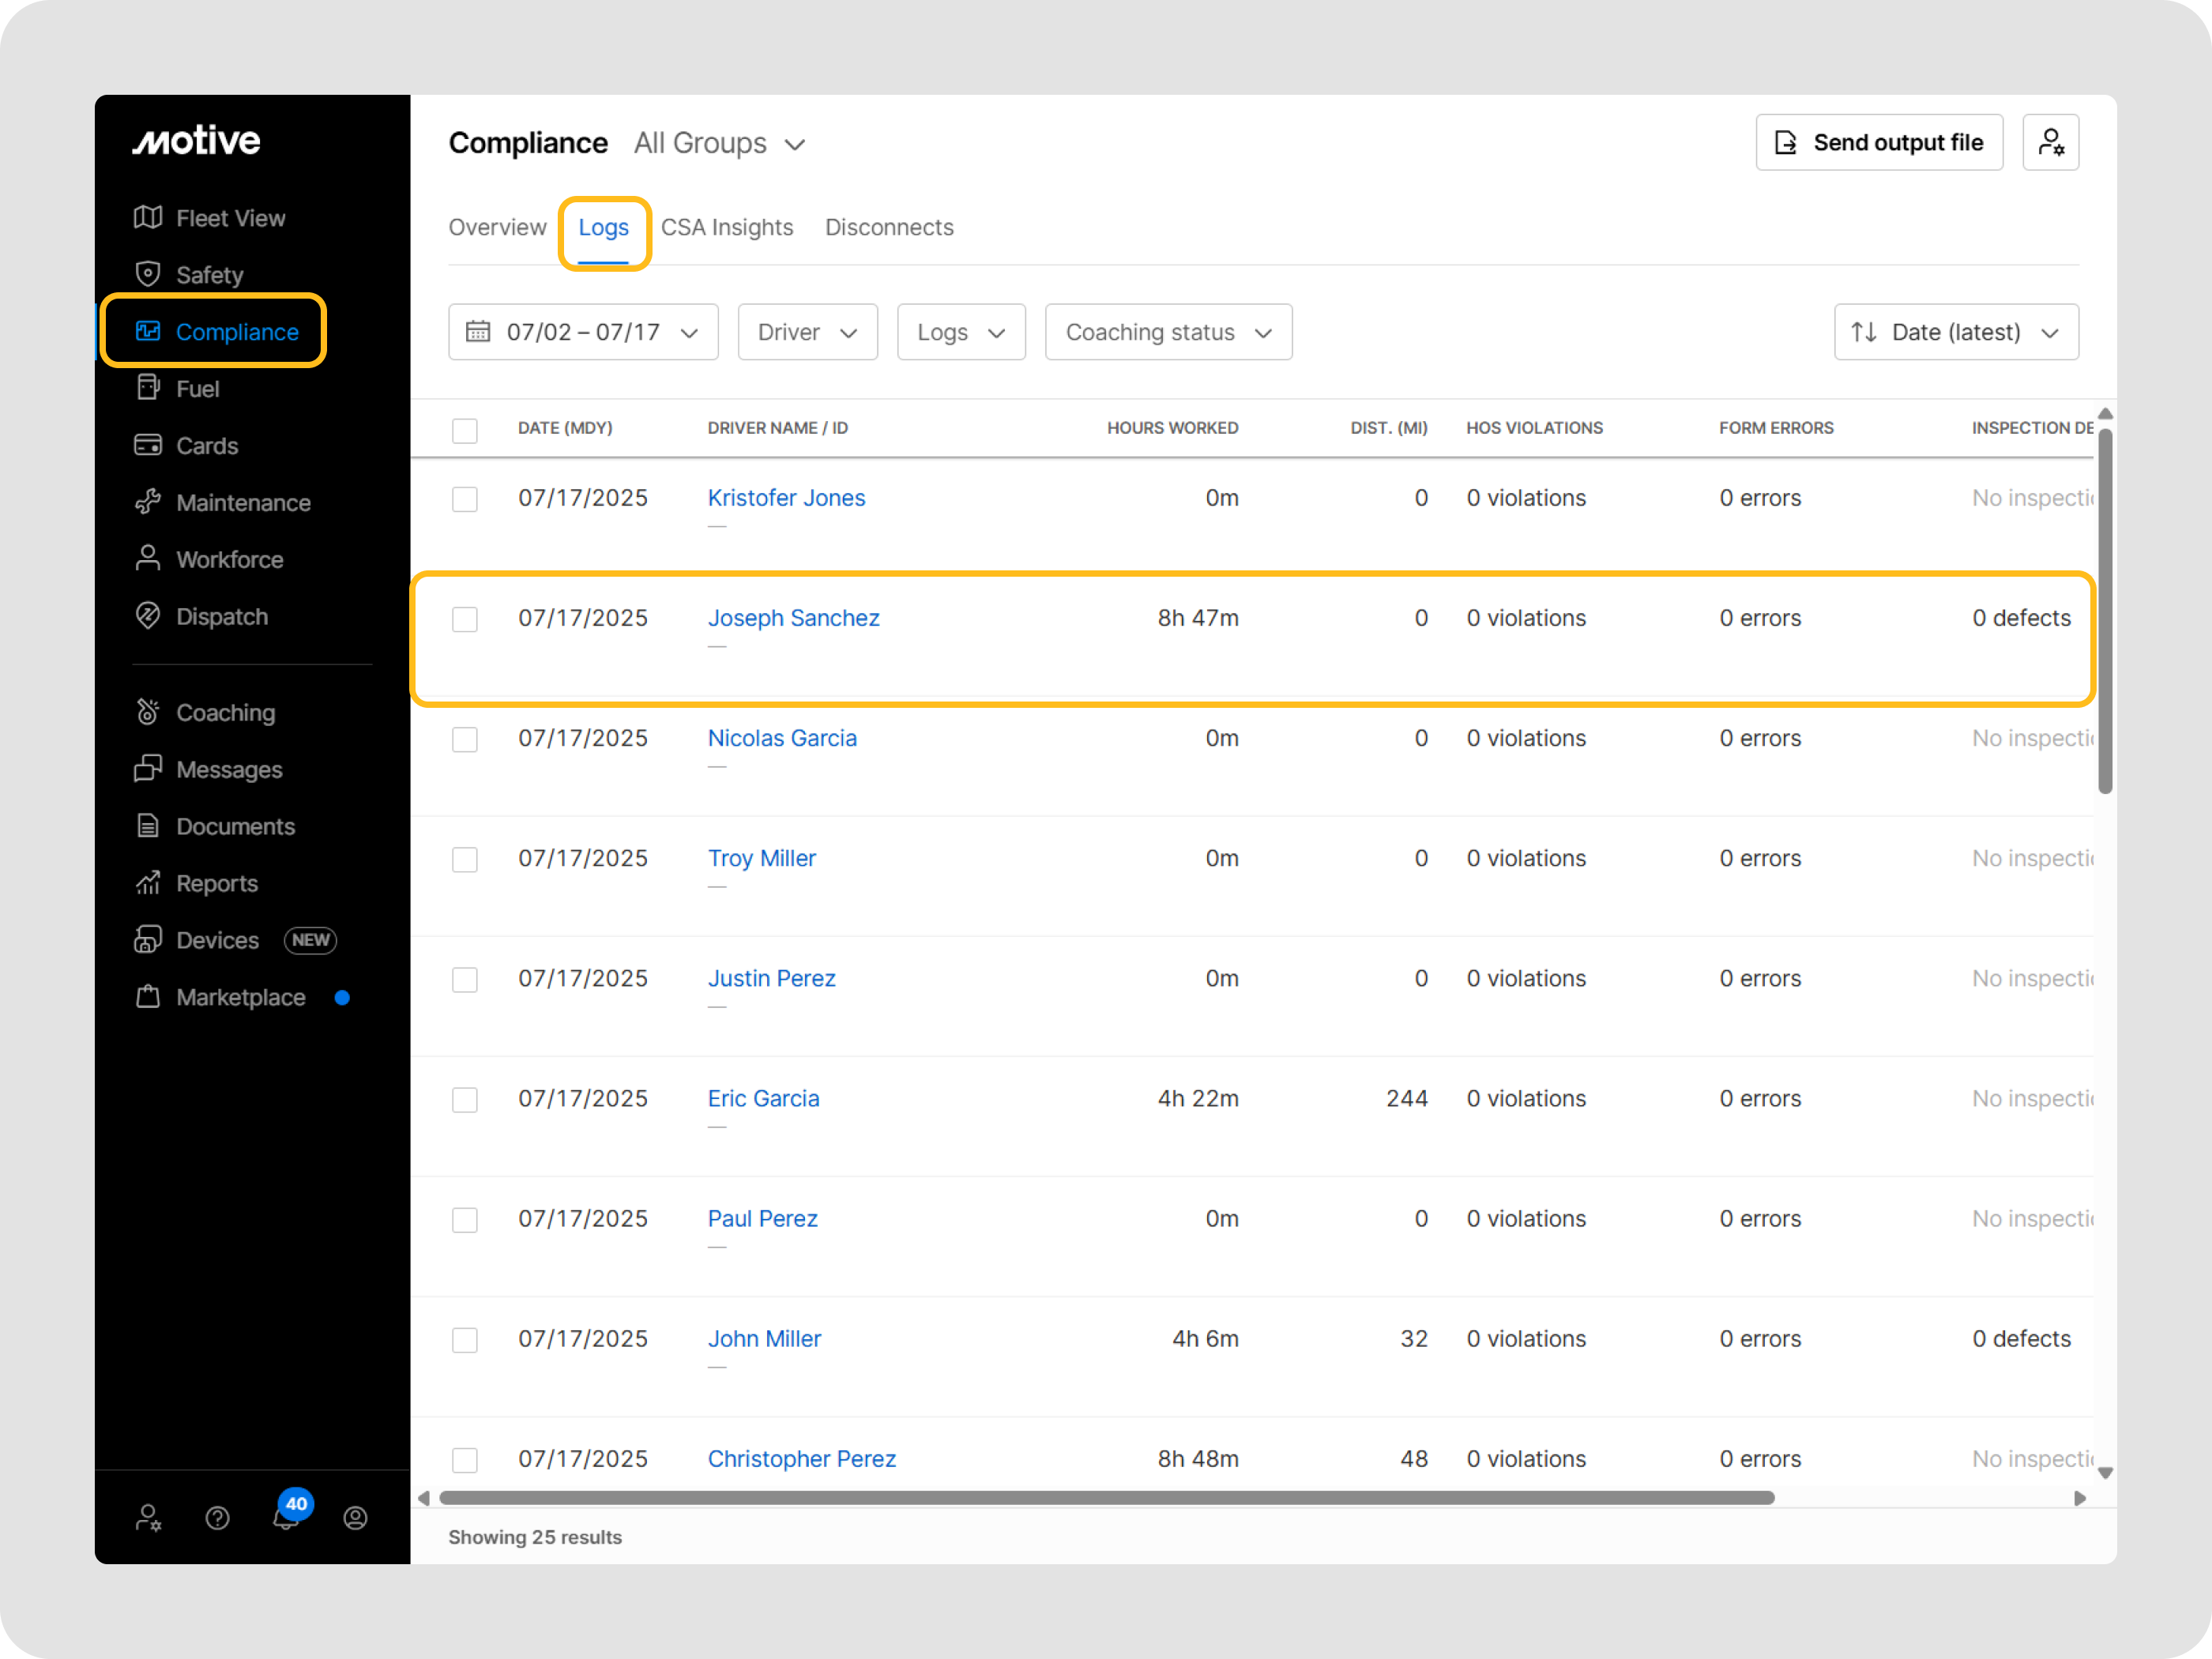
Task: Open Christopher Perez driver link
Action: point(801,1458)
